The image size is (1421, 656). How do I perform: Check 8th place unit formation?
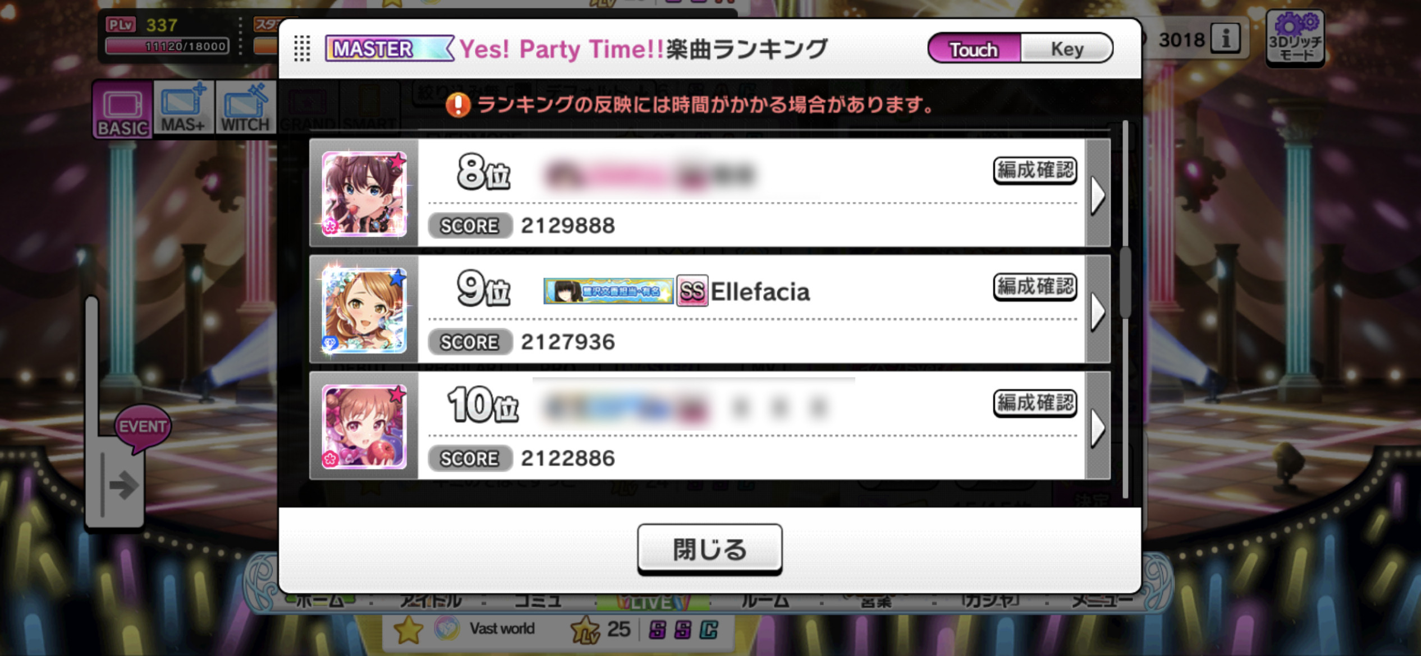1035,170
